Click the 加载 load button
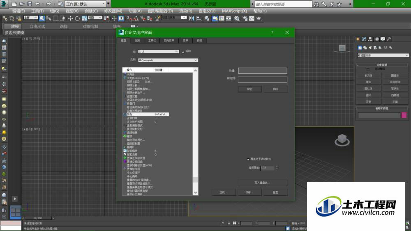The image size is (411, 231). pos(224,192)
